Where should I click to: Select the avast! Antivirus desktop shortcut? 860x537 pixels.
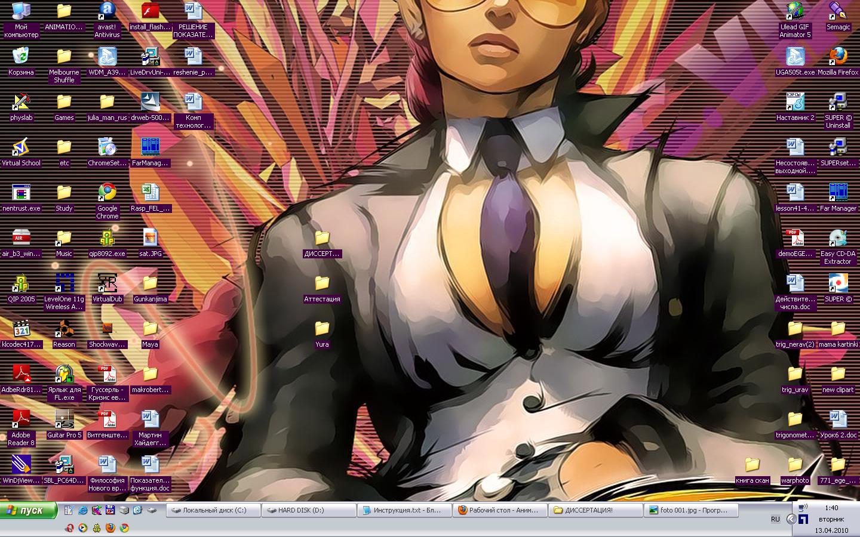[x=107, y=20]
